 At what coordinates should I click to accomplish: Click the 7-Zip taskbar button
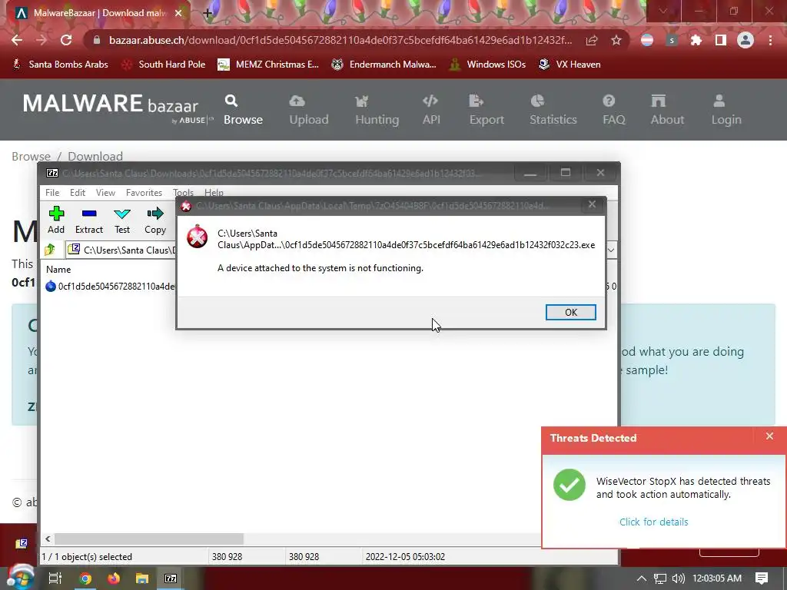coord(171,578)
